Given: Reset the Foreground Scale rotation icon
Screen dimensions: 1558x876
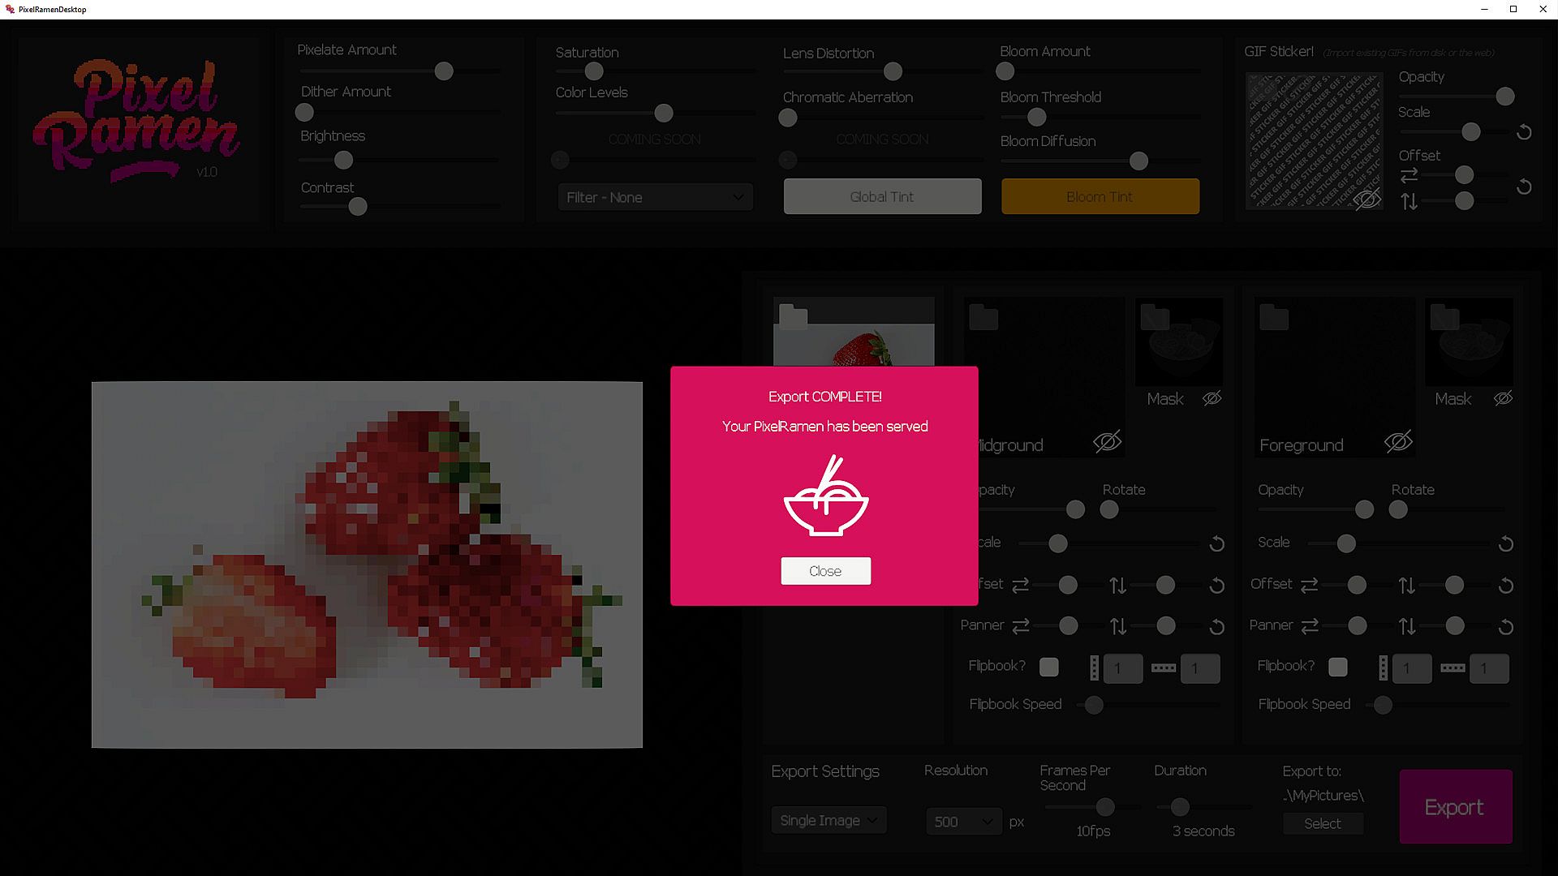Looking at the screenshot, I should click(1505, 544).
